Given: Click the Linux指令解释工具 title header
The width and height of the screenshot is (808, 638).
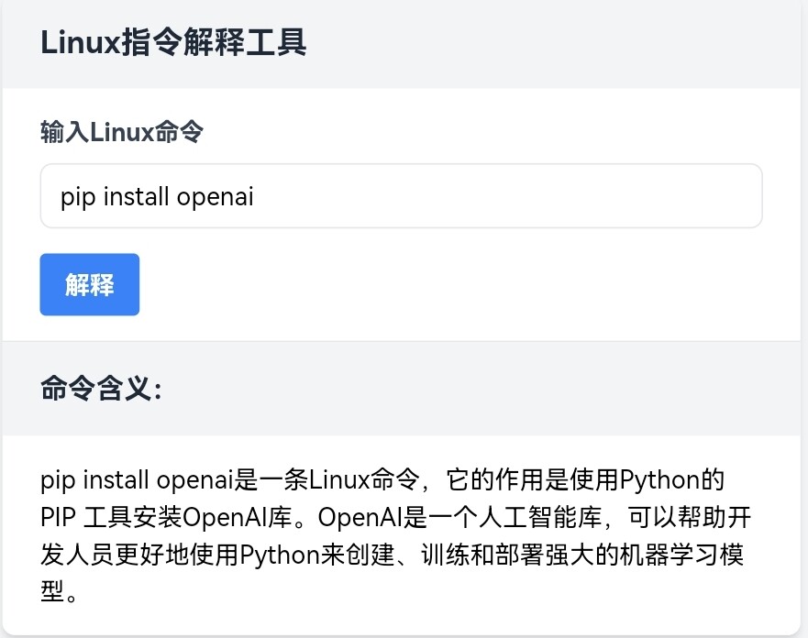Looking at the screenshot, I should click(174, 42).
